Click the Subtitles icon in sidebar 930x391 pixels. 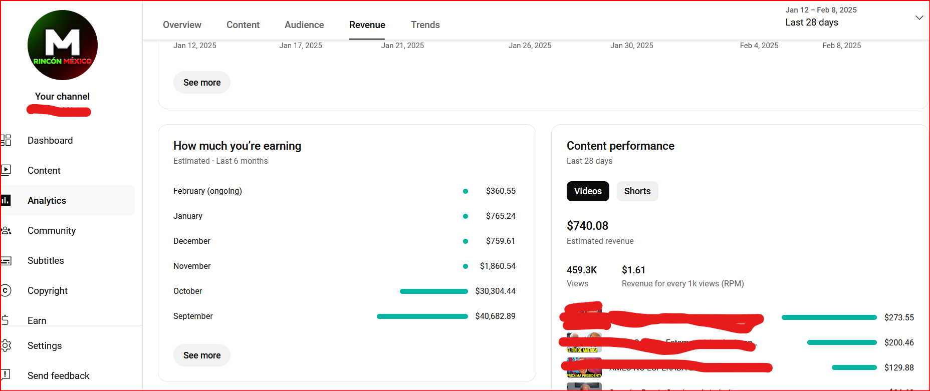tap(6, 261)
